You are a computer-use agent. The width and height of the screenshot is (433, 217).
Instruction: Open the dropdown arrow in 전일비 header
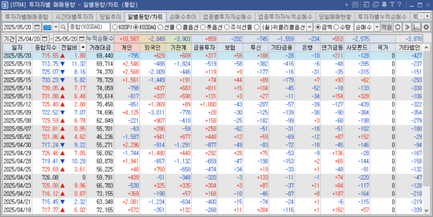83,47
